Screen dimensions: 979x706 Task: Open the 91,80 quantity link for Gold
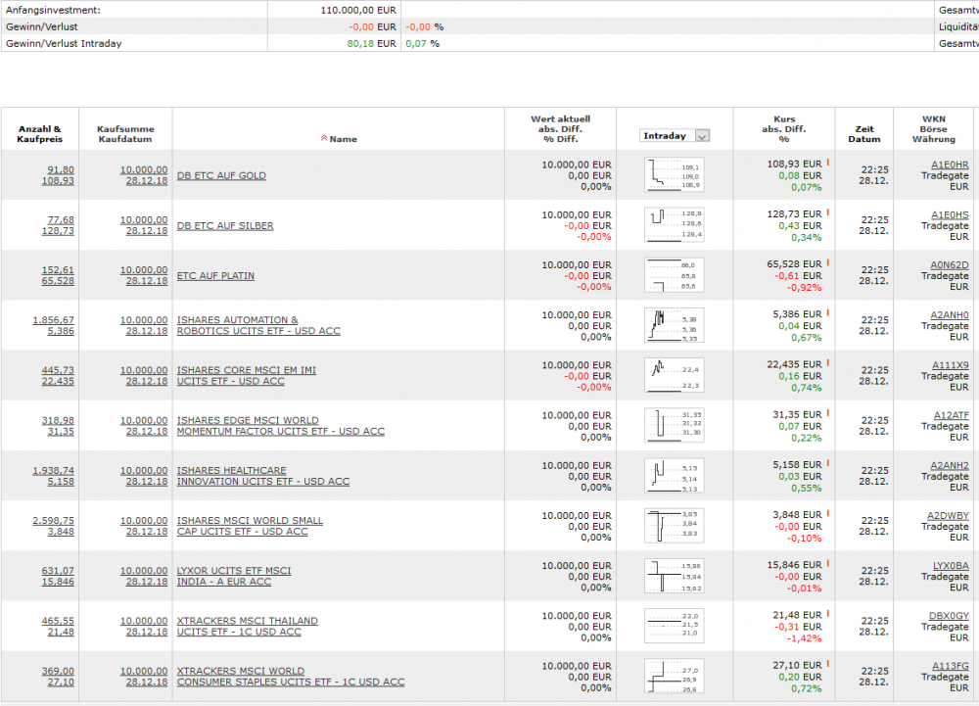click(x=61, y=169)
